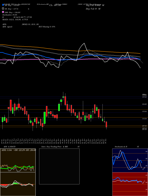Image resolution: width=148 pixels, height=196 pixels.
Task: Click the 'Stochastics & R' panel title
Action: click(121, 147)
